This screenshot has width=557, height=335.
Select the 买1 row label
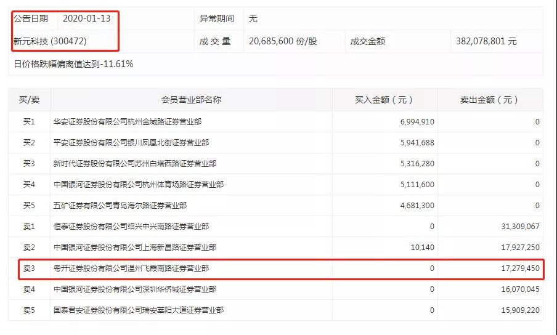tap(29, 122)
